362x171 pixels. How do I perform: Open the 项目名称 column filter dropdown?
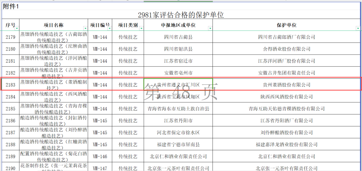[85, 29]
